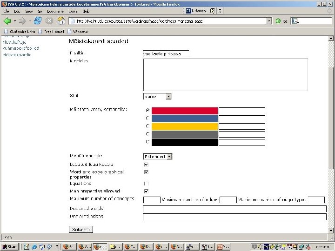Toggle Word and edge graphical properties checkbox
This screenshot has height=251, width=335.
(x=146, y=172)
